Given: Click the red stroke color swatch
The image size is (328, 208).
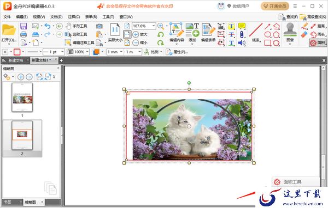Looking at the screenshot, I should pos(17,52).
